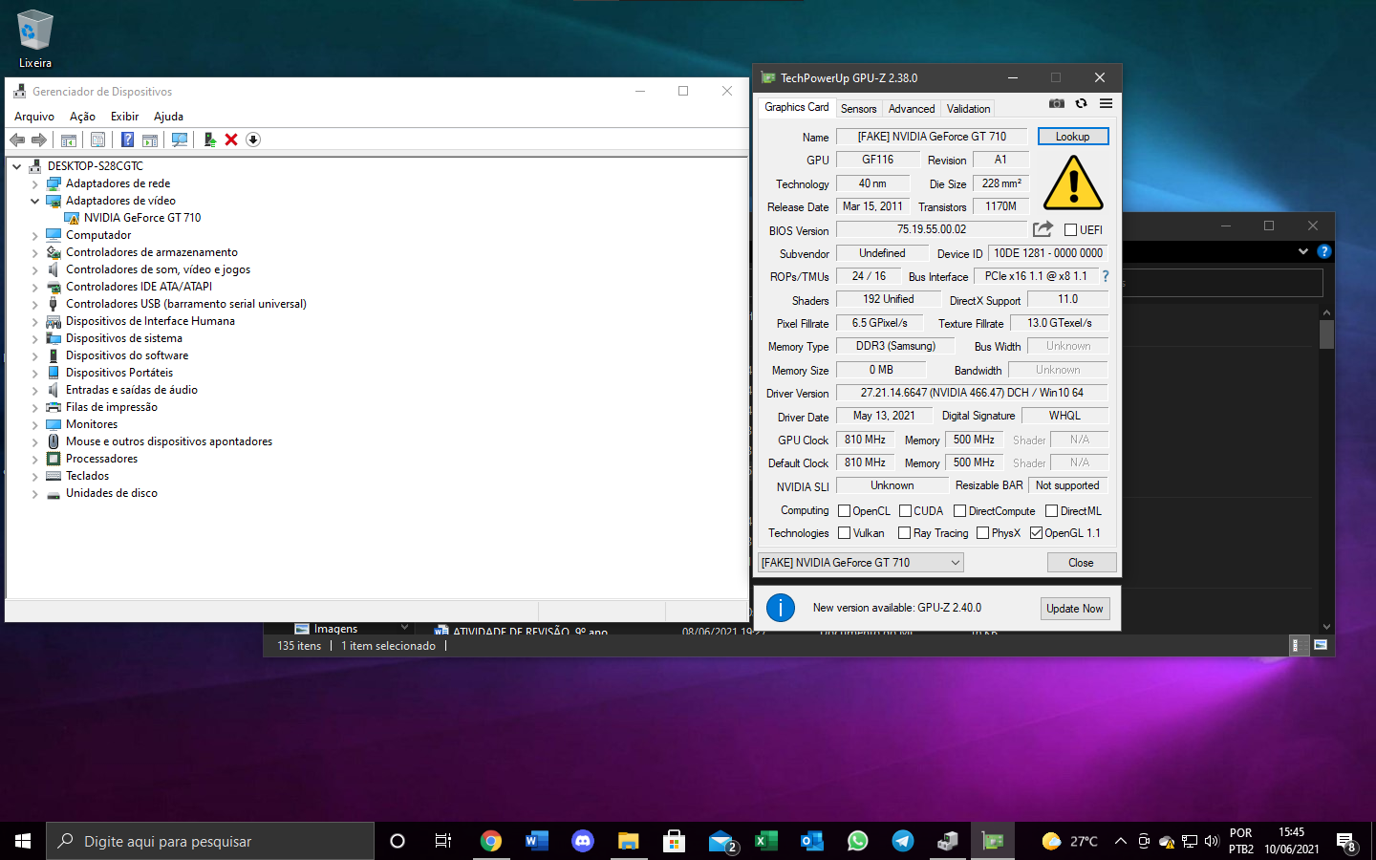Click the scrollbar thumb in background window
The image size is (1376, 860).
[x=1326, y=334]
